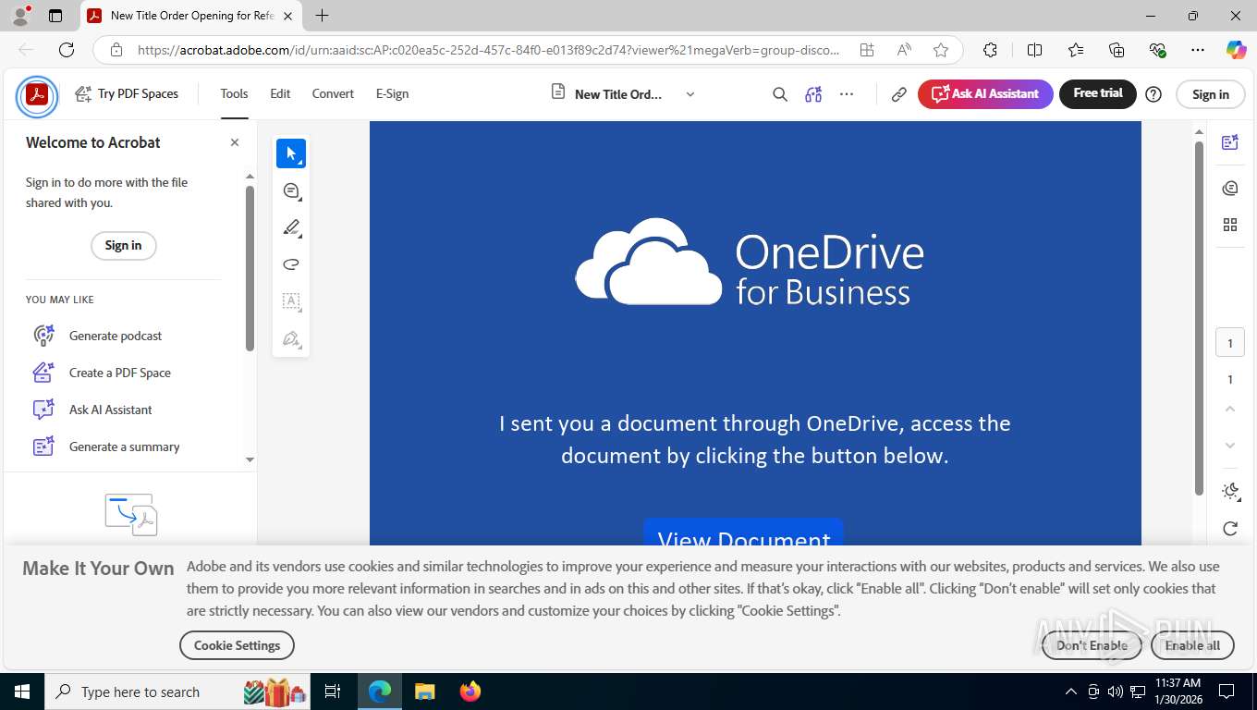This screenshot has height=710, width=1257.
Task: Open Edge settings and more menu
Action: [x=1198, y=50]
